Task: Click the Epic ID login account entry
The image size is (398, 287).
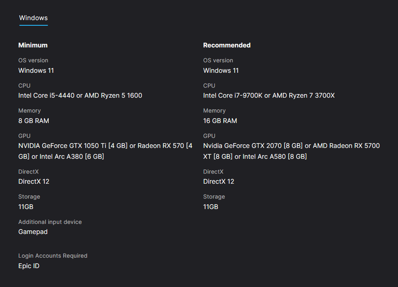Action: [29, 266]
